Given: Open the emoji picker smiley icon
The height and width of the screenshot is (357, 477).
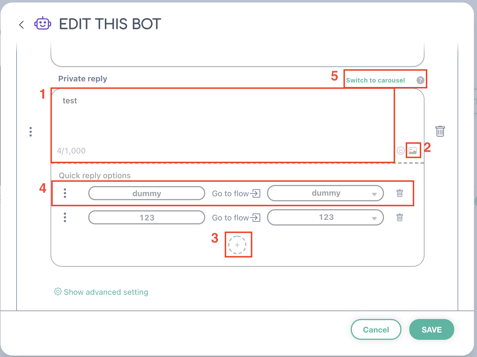Looking at the screenshot, I should coord(401,151).
